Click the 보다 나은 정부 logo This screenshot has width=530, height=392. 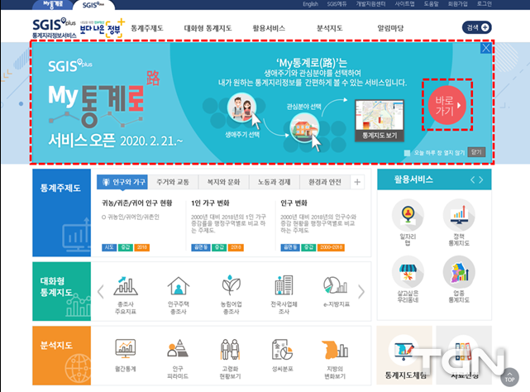[102, 28]
